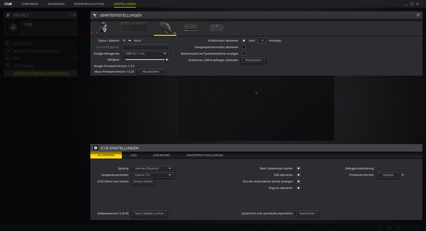Open the Facebook link in footer
This screenshot has height=231, width=426.
pos(407,228)
